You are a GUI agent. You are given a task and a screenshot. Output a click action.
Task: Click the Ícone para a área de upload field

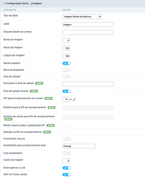88,84
